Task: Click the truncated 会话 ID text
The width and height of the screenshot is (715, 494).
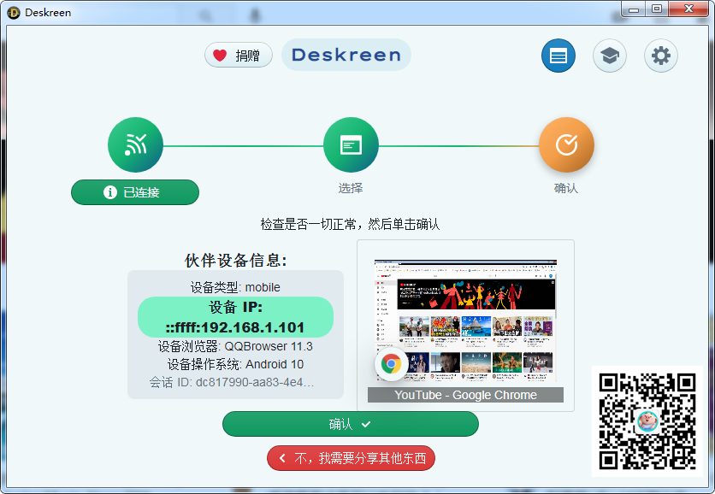Action: pos(235,382)
